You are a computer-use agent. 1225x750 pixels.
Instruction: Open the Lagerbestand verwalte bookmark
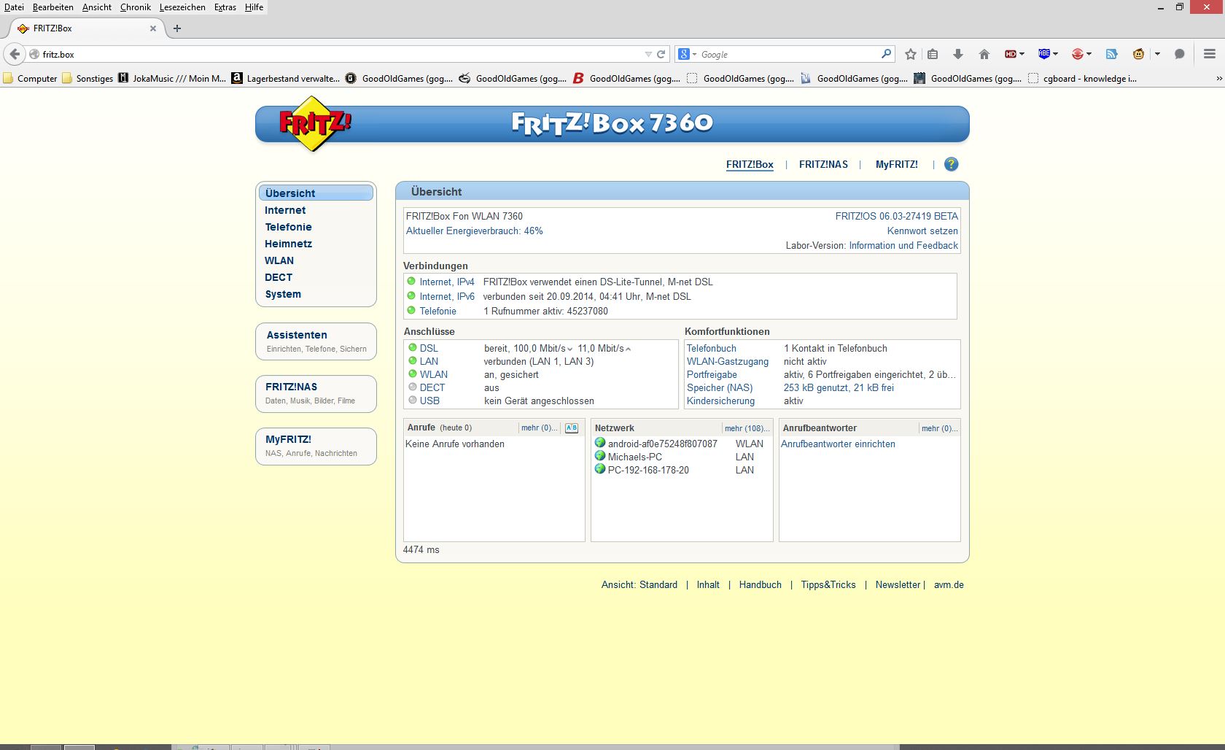[286, 78]
